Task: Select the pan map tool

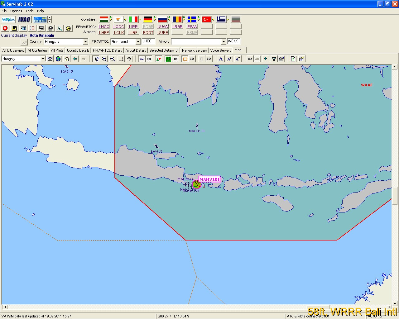Action: pyautogui.click(x=129, y=59)
